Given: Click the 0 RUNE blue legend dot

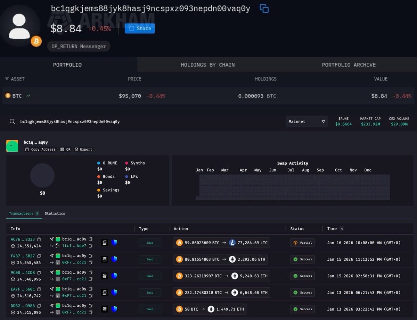Looking at the screenshot, I should [x=99, y=163].
